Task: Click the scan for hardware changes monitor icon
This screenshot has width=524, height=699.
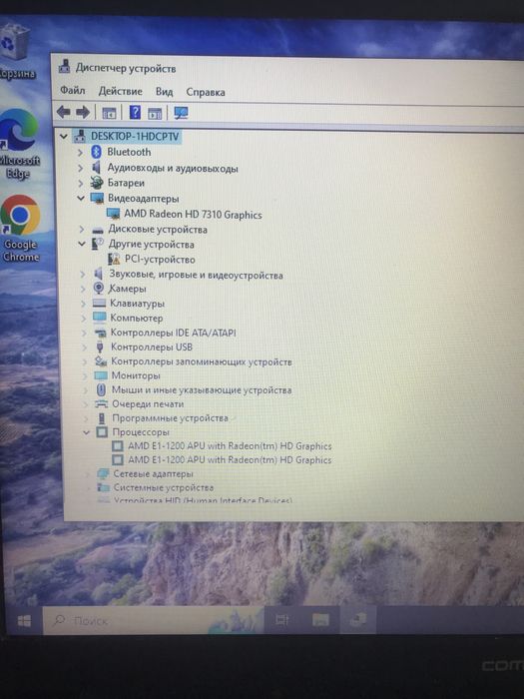Action: [181, 113]
